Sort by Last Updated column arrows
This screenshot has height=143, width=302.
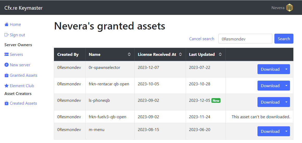click(220, 55)
